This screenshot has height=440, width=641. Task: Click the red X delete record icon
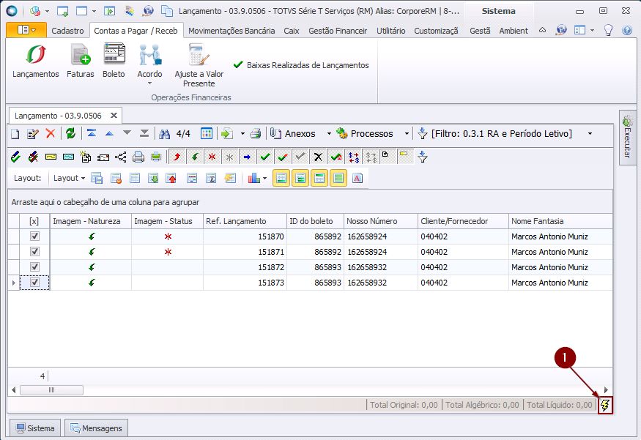(51, 133)
